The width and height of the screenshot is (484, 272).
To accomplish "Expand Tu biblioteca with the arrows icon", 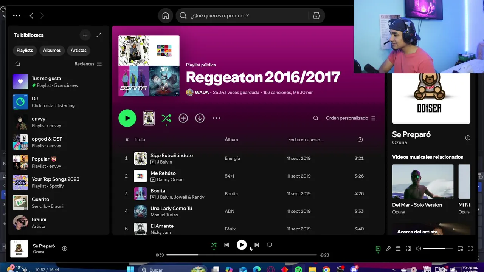I will point(99,35).
